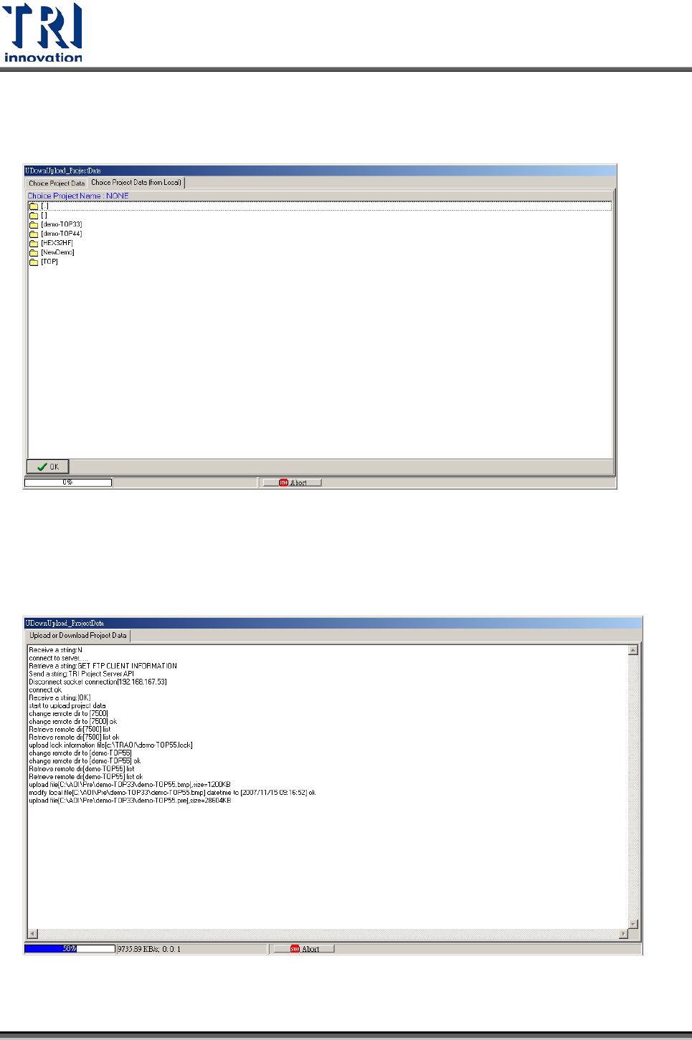Click the 50% upload progress bar
Screen dimensions: 692x1040
70,949
